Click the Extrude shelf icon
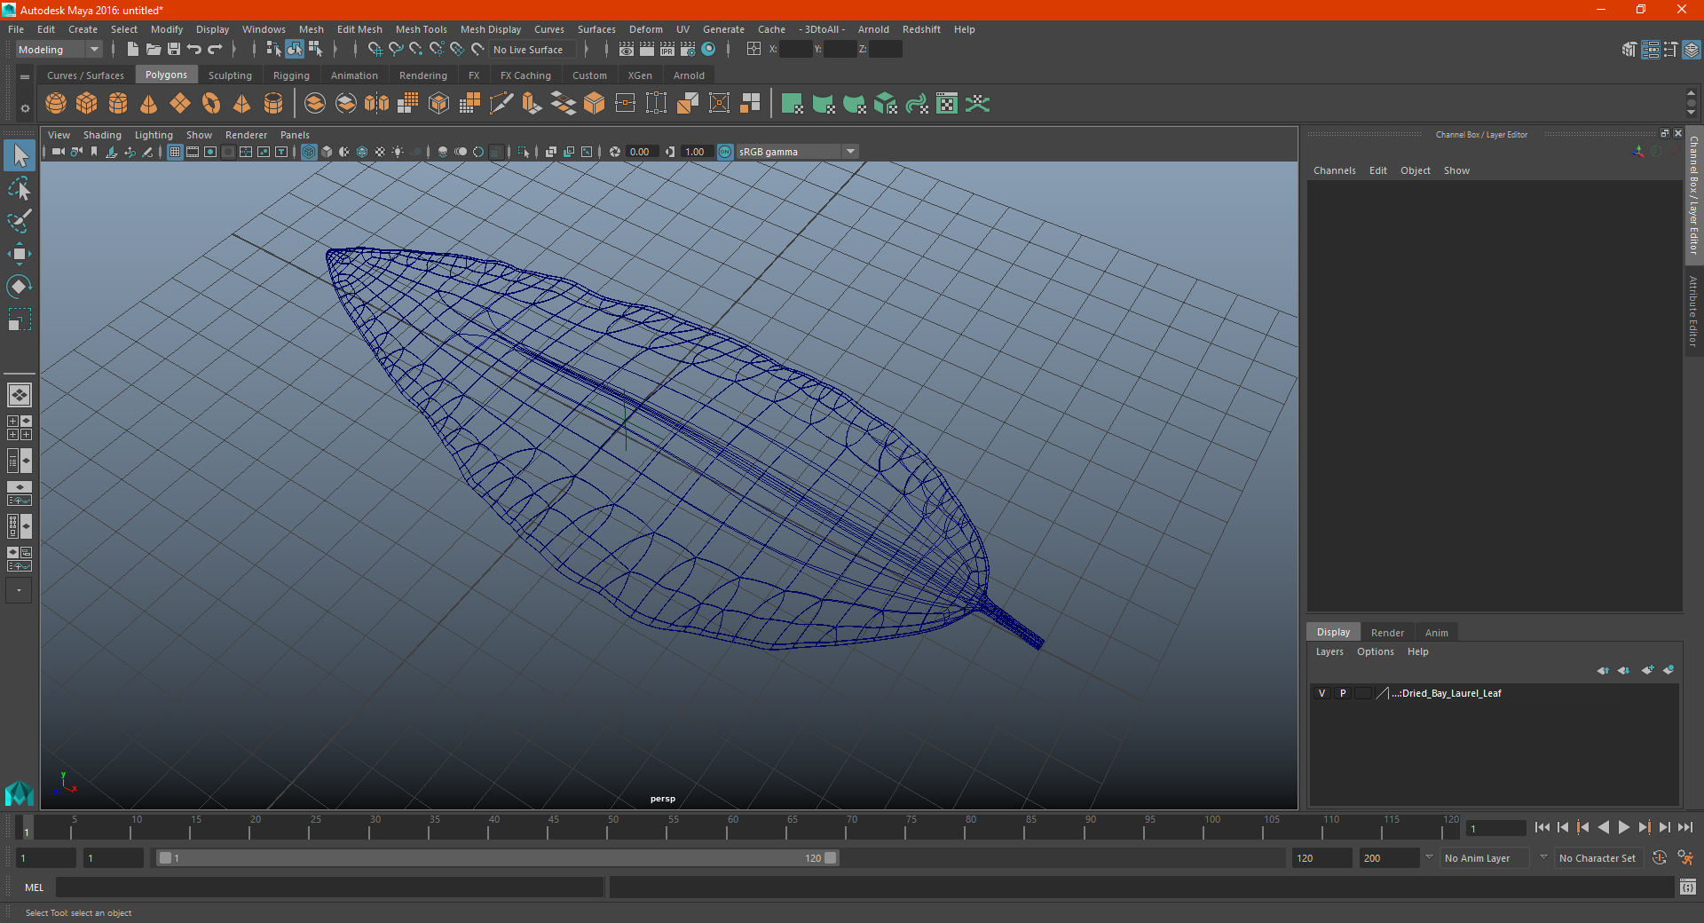The image size is (1704, 923). coord(532,104)
